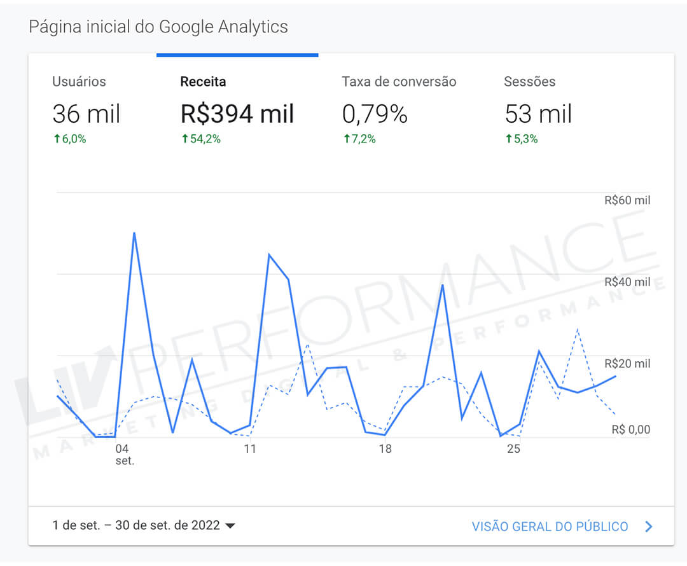
Task: Click the green up arrow beside 5,3%
Action: point(508,139)
